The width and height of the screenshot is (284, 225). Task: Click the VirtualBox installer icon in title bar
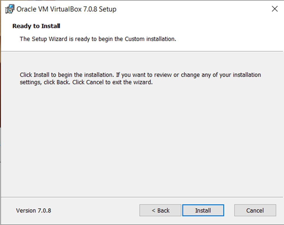click(x=9, y=9)
